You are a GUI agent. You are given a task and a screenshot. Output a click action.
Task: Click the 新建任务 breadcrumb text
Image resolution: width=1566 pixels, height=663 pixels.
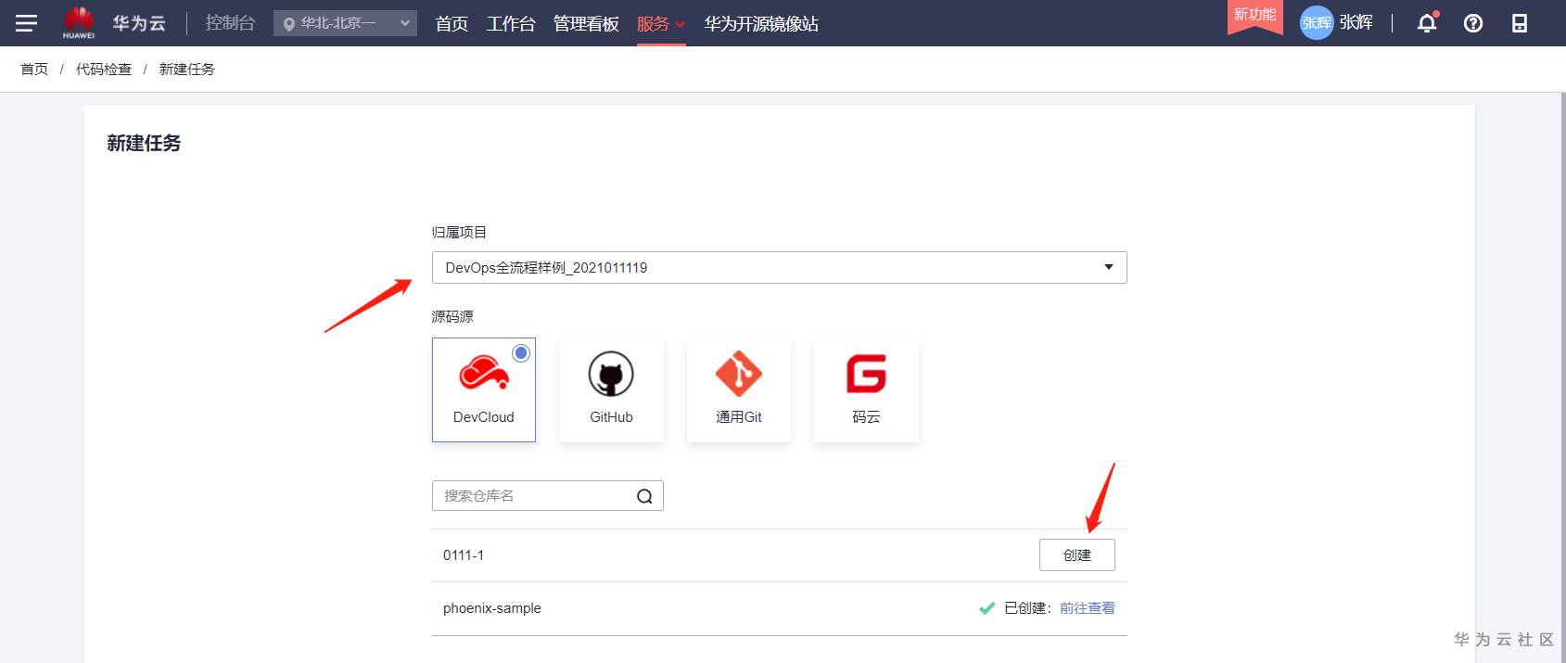click(187, 70)
